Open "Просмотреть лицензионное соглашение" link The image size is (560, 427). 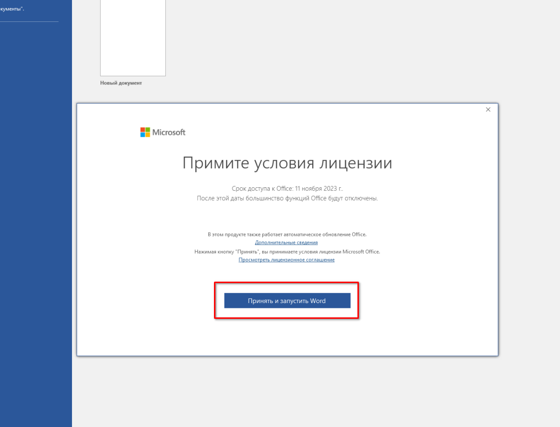tap(286, 260)
